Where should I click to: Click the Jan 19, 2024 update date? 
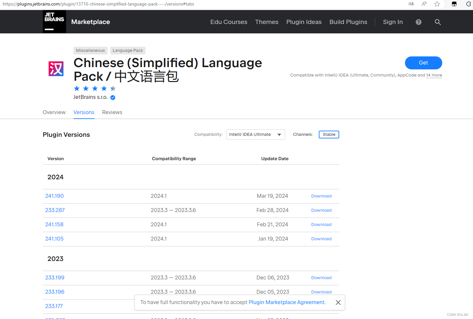coord(273,239)
